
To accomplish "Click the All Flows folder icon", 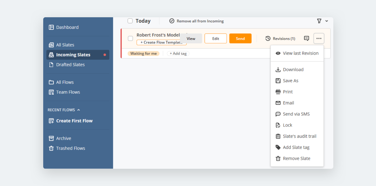I will [51, 82].
